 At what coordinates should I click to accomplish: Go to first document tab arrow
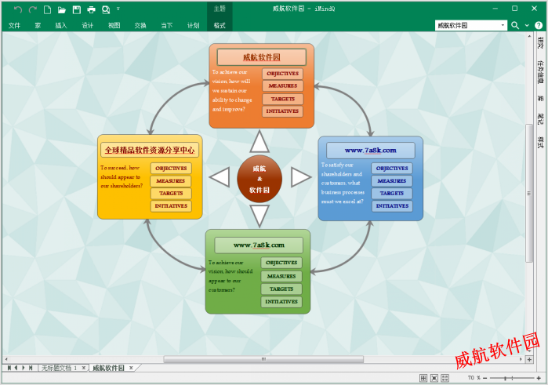(x=9, y=368)
